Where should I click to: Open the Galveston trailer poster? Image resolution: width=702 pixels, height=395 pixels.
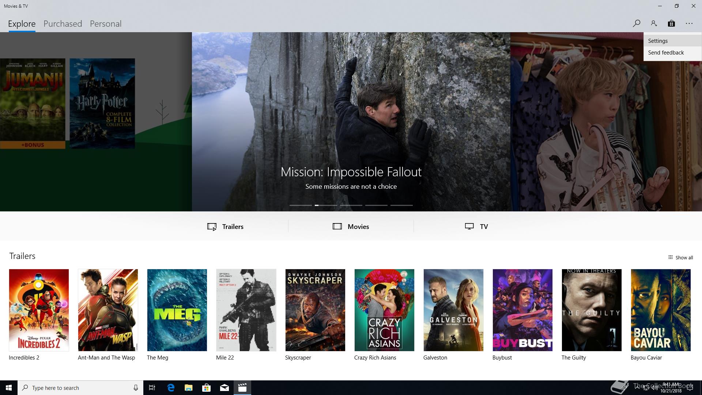[453, 310]
